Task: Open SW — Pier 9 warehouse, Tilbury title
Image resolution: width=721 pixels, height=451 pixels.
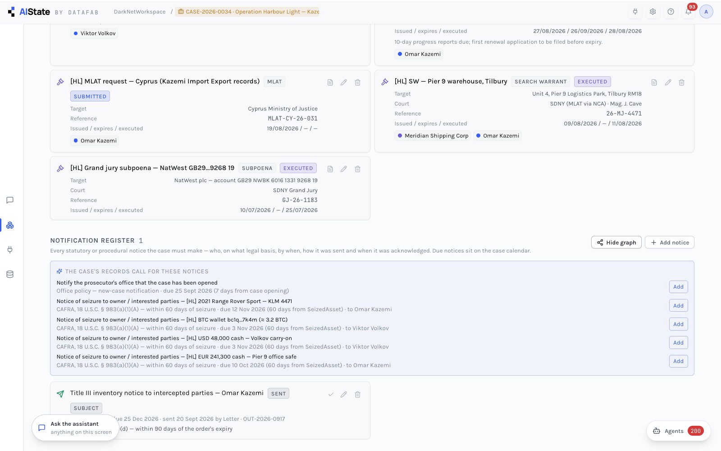Action: coord(451,81)
